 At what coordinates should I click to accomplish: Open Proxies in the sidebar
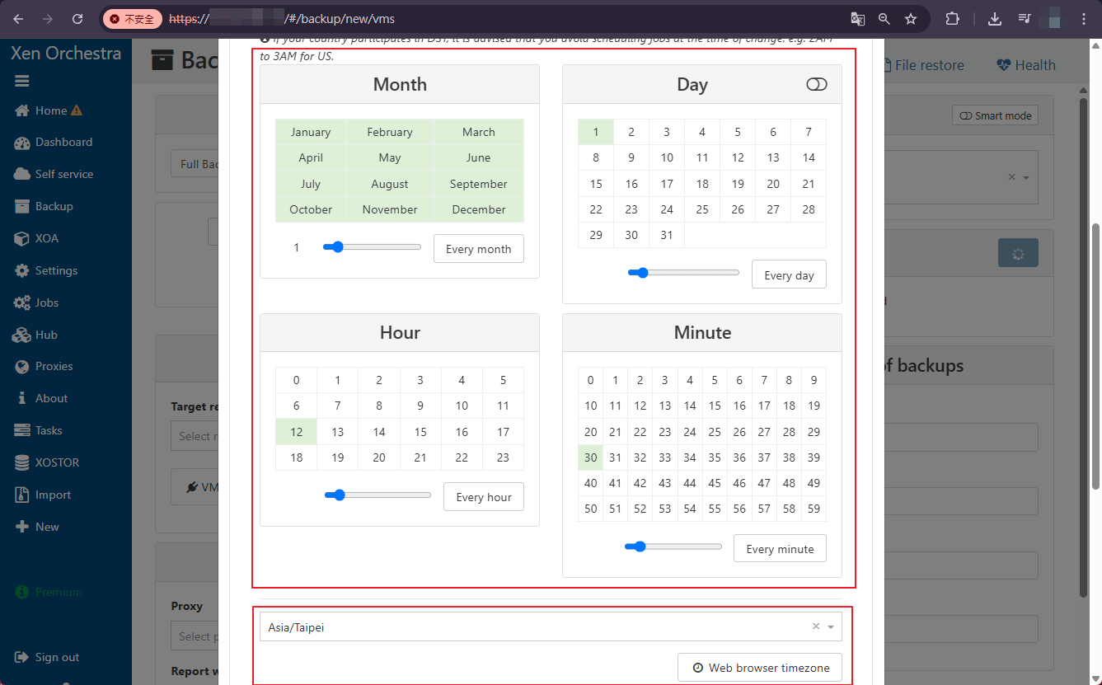(44, 366)
